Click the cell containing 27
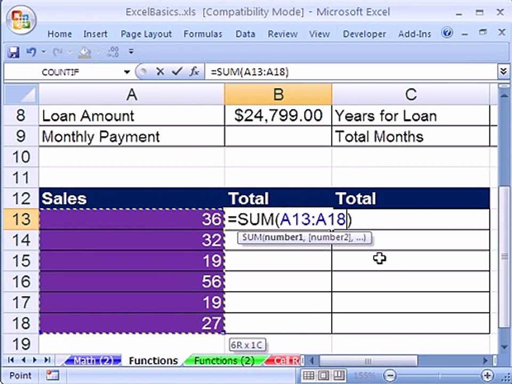Viewport: 512px width, 384px height. [x=132, y=323]
